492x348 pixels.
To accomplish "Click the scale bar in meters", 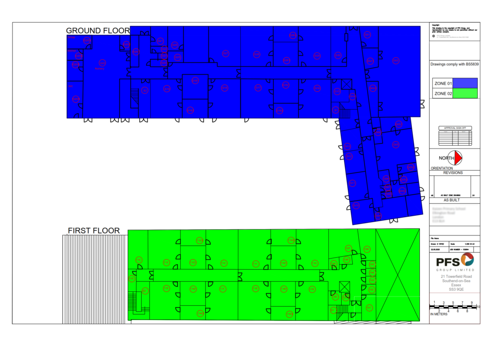I will [x=454, y=307].
